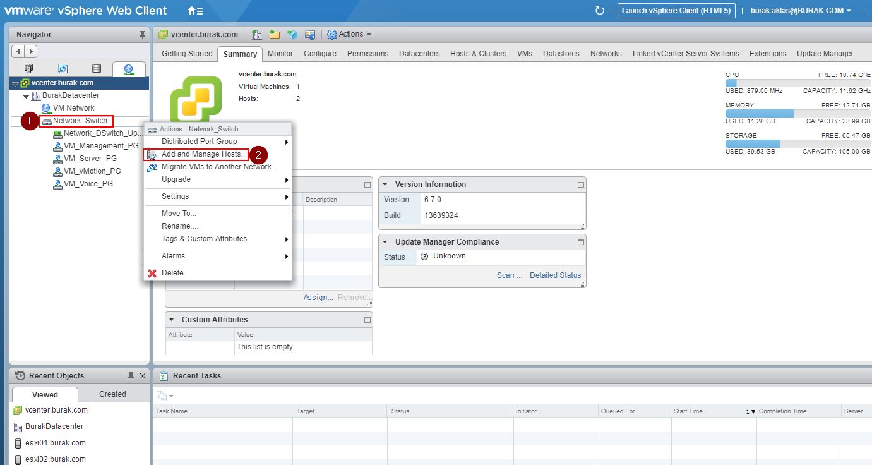Switch to the Configure tab
The width and height of the screenshot is (872, 465).
[x=320, y=54]
